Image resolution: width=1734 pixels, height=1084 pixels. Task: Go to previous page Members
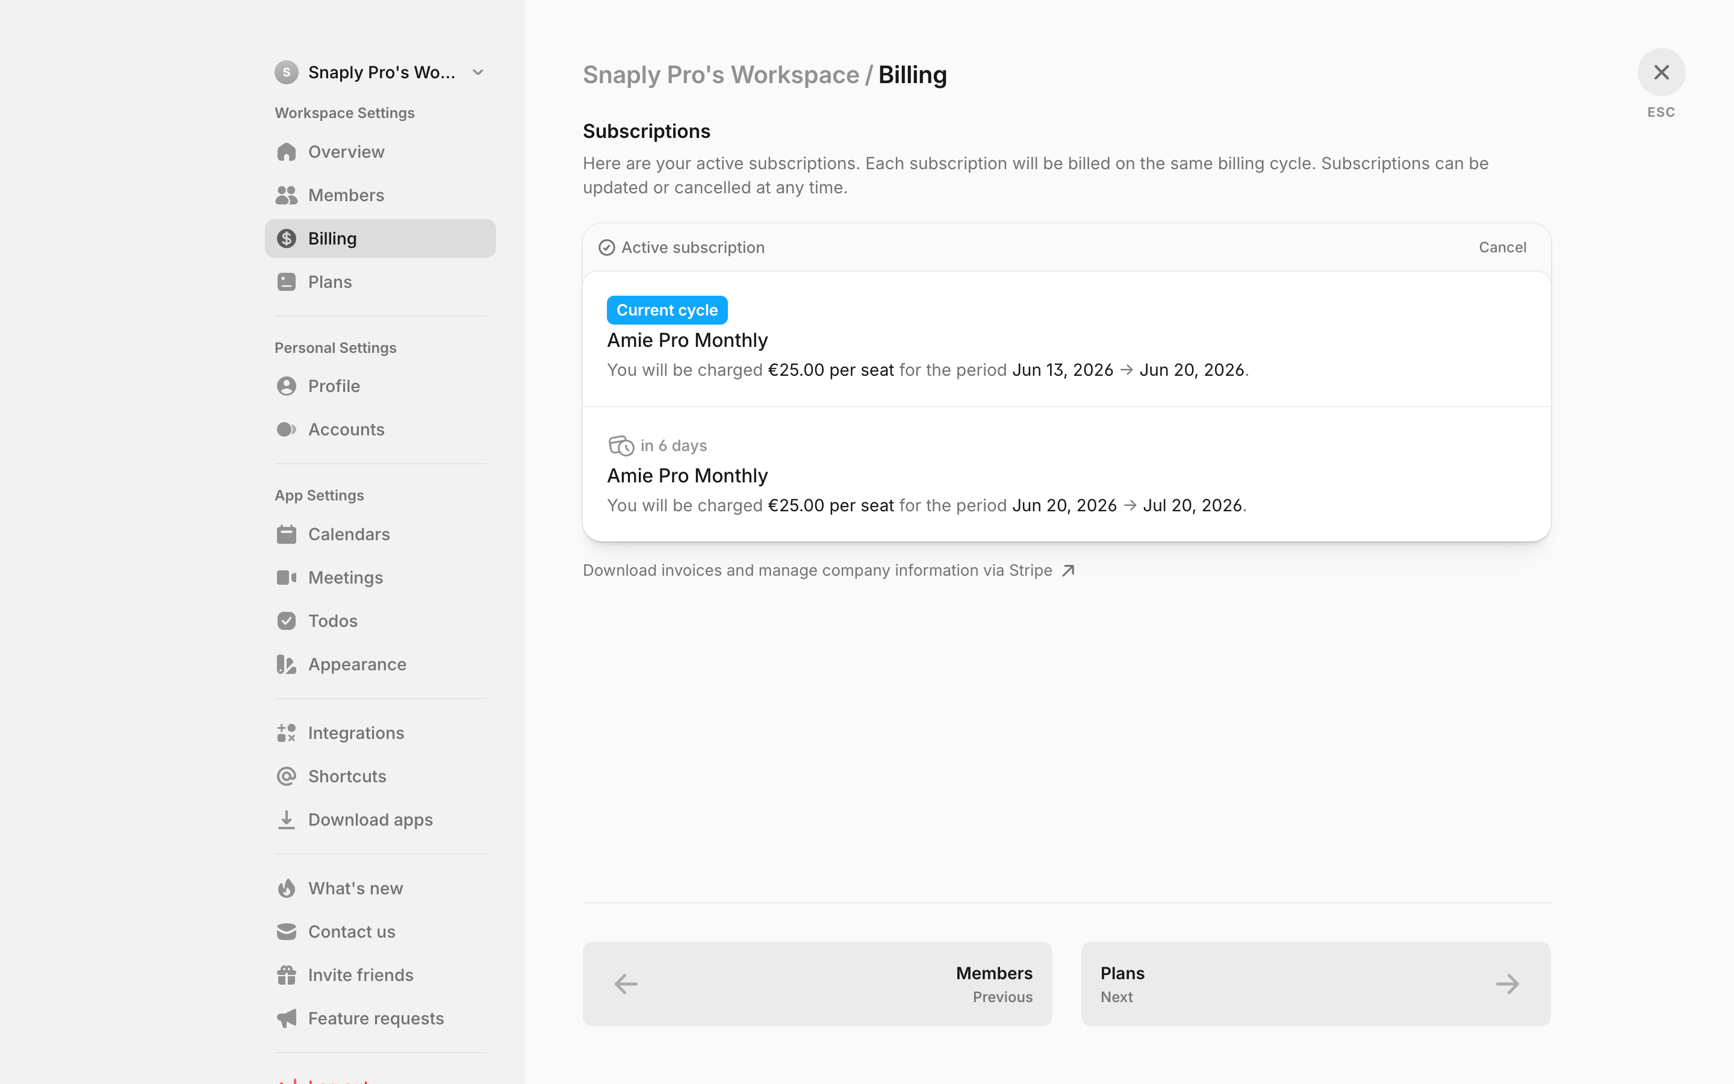pyautogui.click(x=817, y=983)
